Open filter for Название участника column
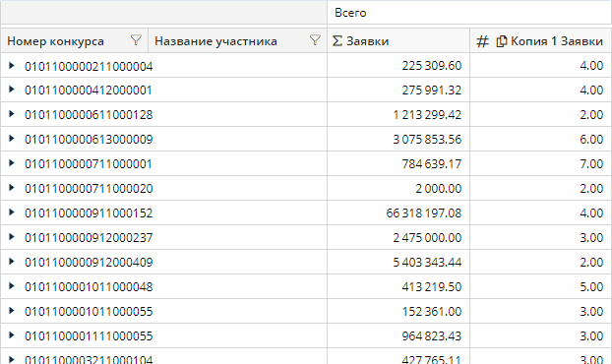This screenshot has height=364, width=612. coord(315,40)
